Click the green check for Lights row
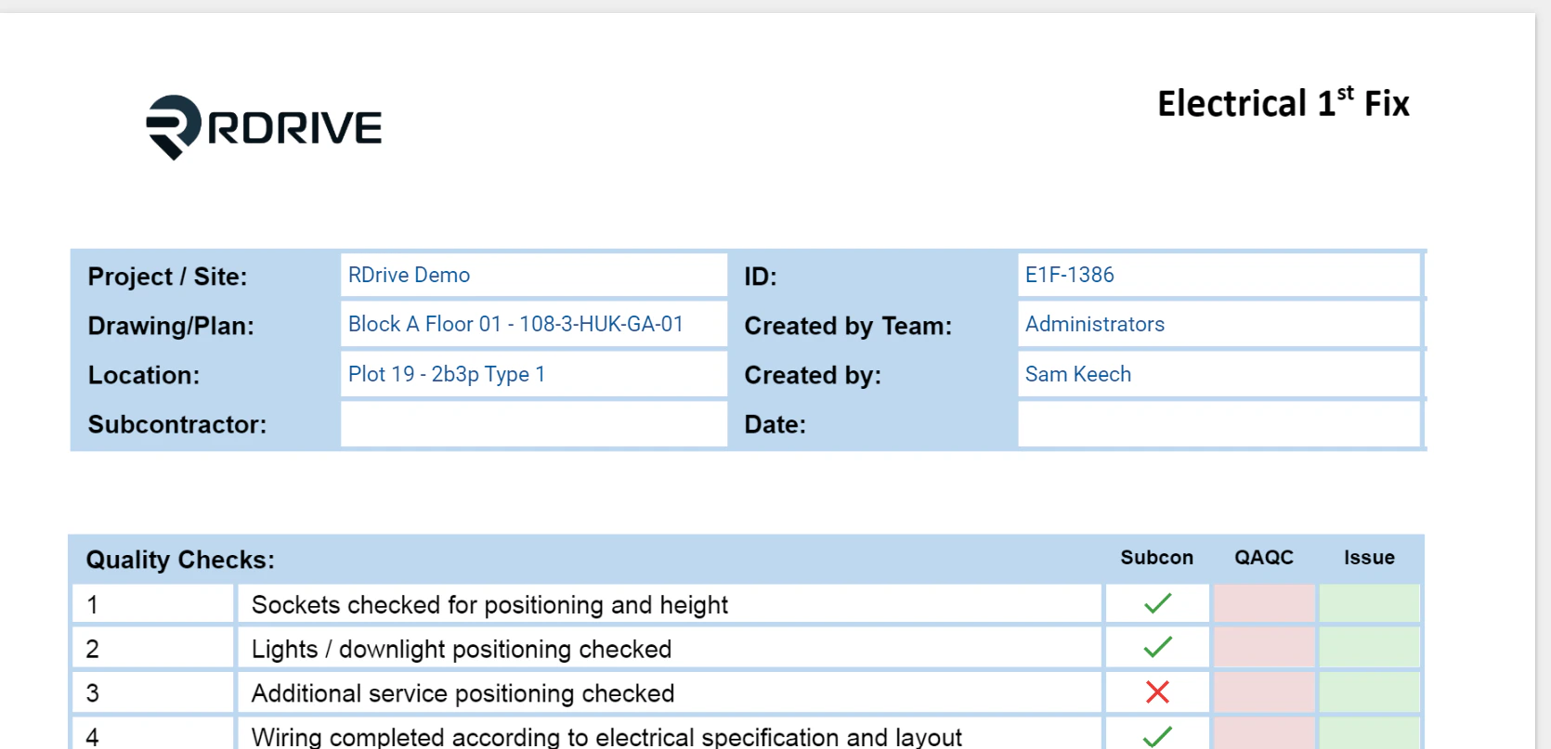This screenshot has width=1551, height=749. [1157, 648]
